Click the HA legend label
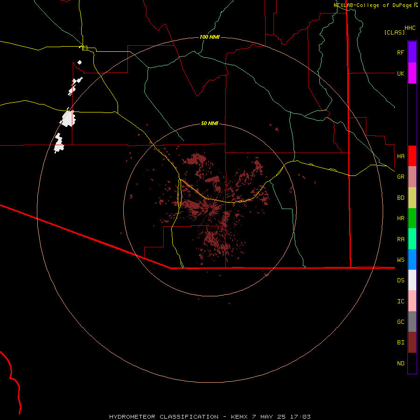 [400, 156]
